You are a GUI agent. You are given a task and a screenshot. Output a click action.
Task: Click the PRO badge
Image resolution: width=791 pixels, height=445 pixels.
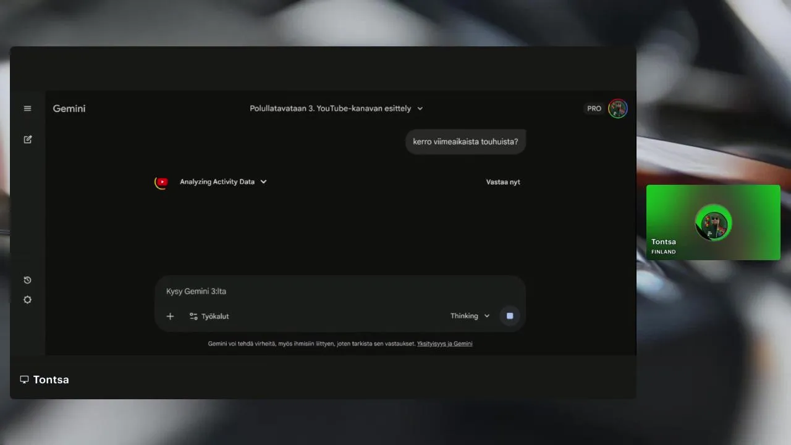tap(594, 109)
